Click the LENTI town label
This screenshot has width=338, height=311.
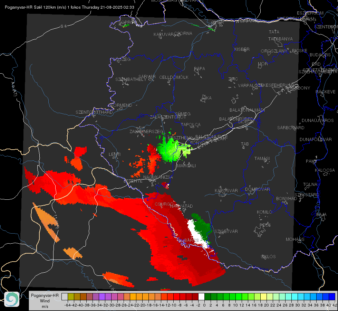tap(115, 154)
